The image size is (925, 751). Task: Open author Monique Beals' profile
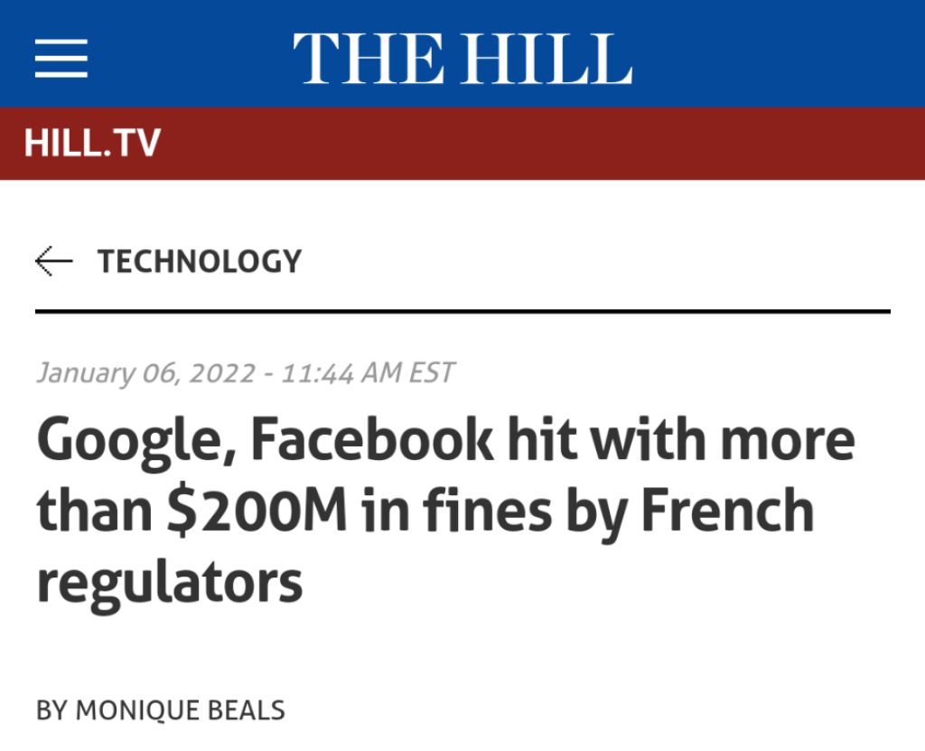pos(180,710)
